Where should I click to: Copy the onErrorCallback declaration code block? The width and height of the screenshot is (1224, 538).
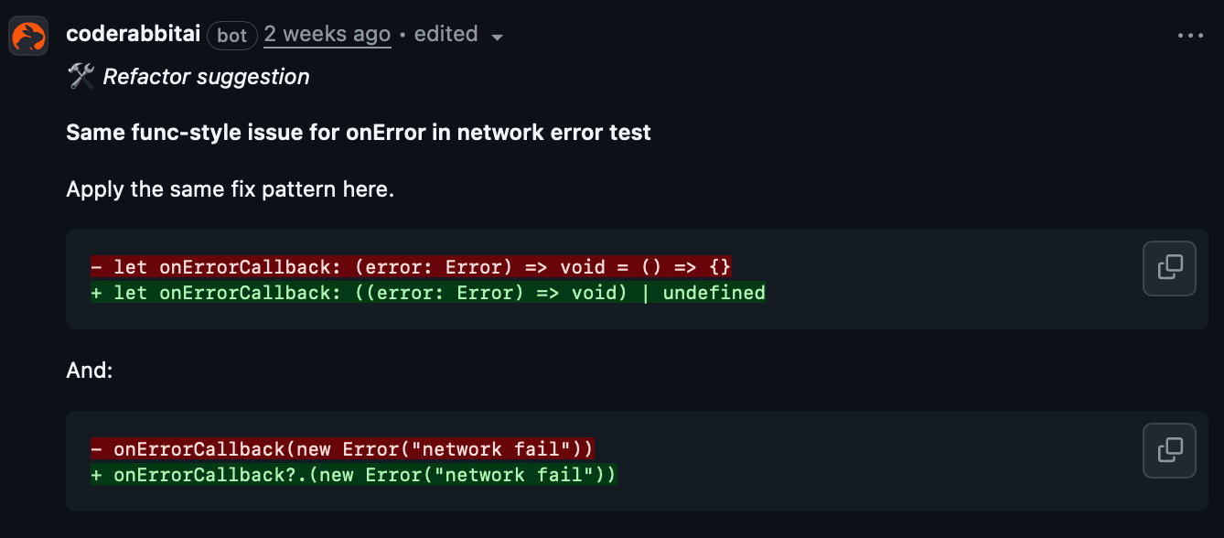(x=1170, y=268)
